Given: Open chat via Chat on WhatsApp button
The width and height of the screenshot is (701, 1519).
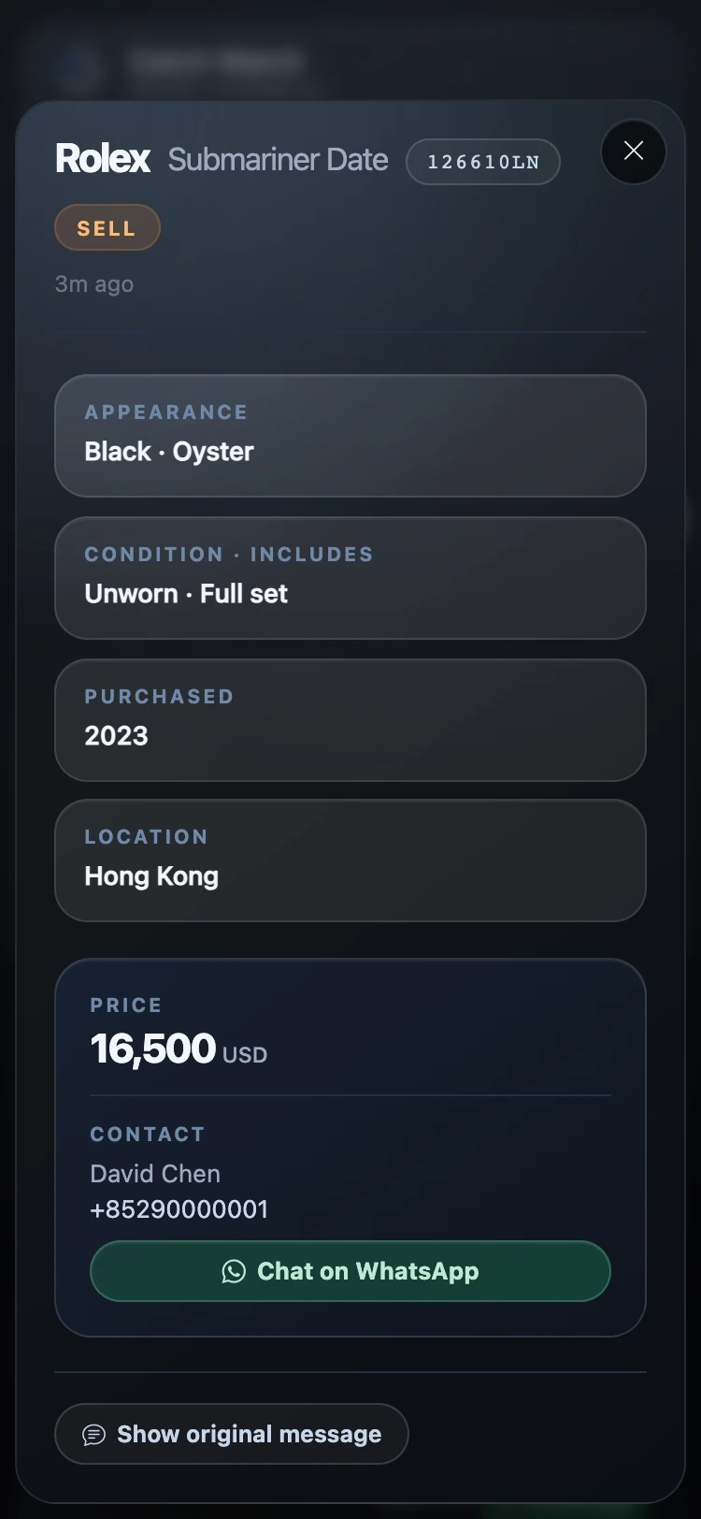Looking at the screenshot, I should (350, 1271).
